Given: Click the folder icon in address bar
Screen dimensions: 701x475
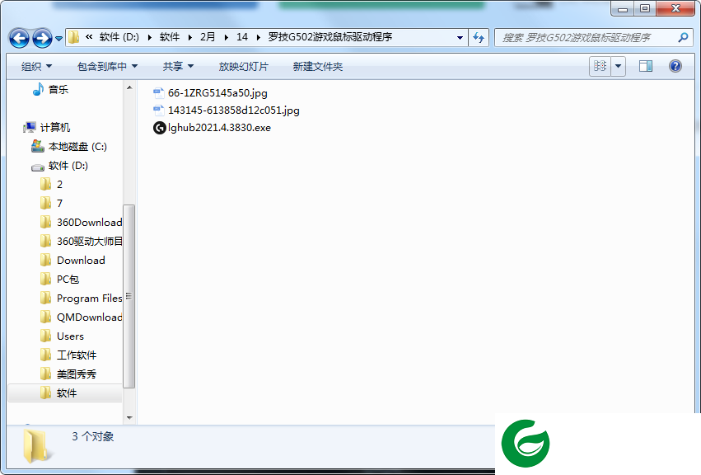Looking at the screenshot, I should (74, 37).
